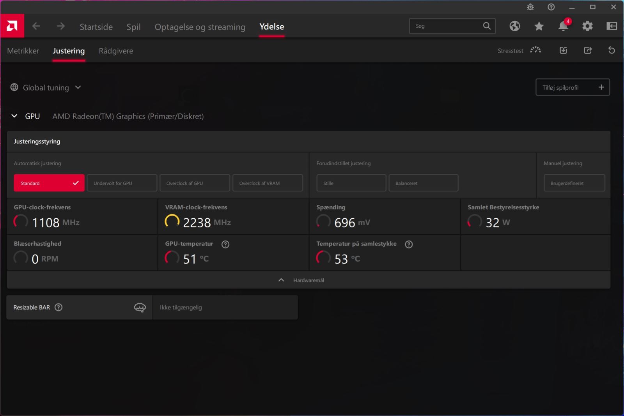Click the 0 RPM value
The width and height of the screenshot is (624, 416).
45,259
